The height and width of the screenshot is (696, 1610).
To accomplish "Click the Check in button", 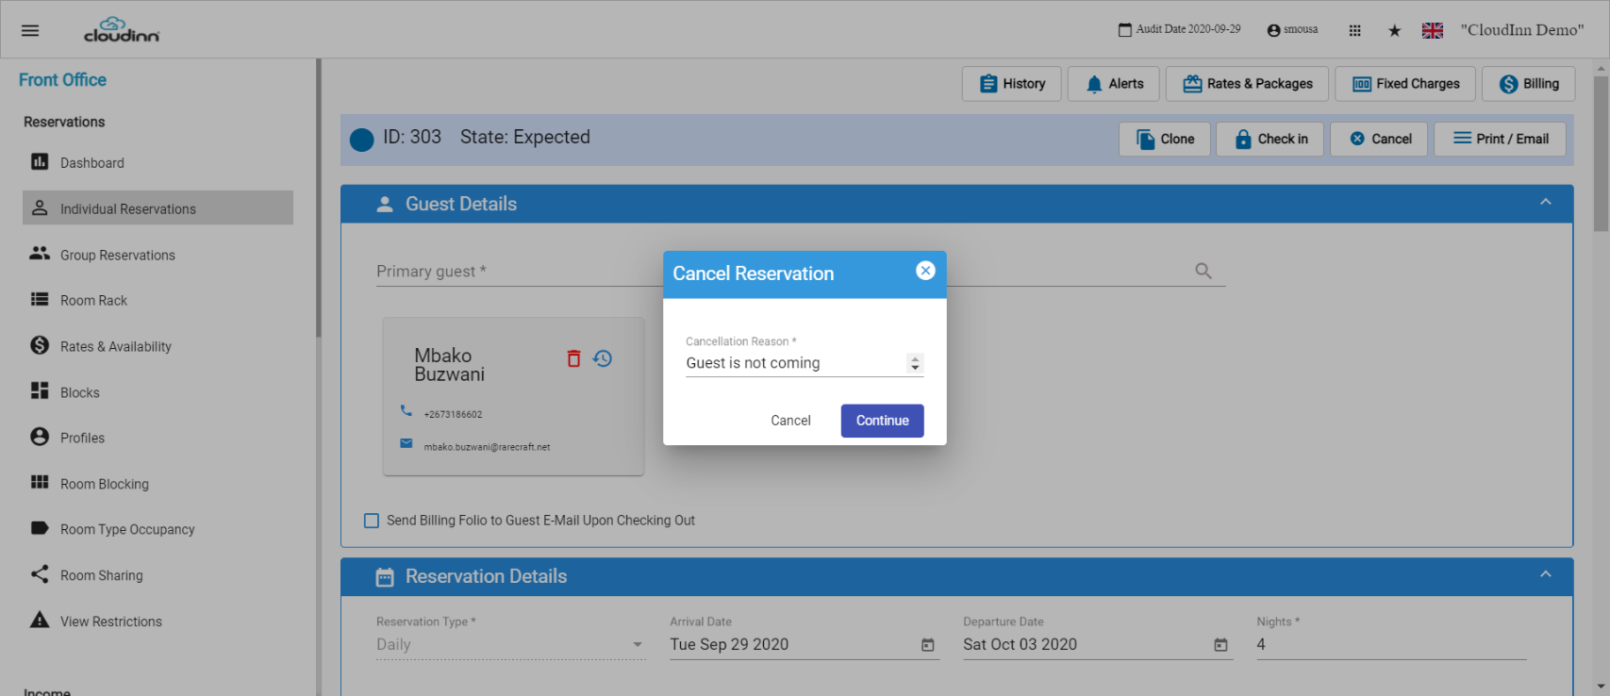I will tap(1270, 139).
